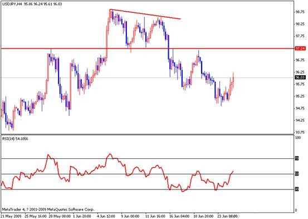Click the 11 Jun 16:00 time label
308x219 pixels.
coord(155,216)
